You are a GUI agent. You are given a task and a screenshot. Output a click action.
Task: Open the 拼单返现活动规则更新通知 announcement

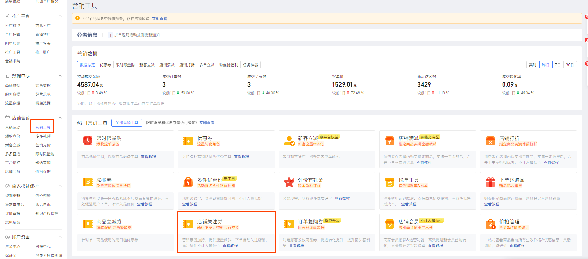coord(137,35)
